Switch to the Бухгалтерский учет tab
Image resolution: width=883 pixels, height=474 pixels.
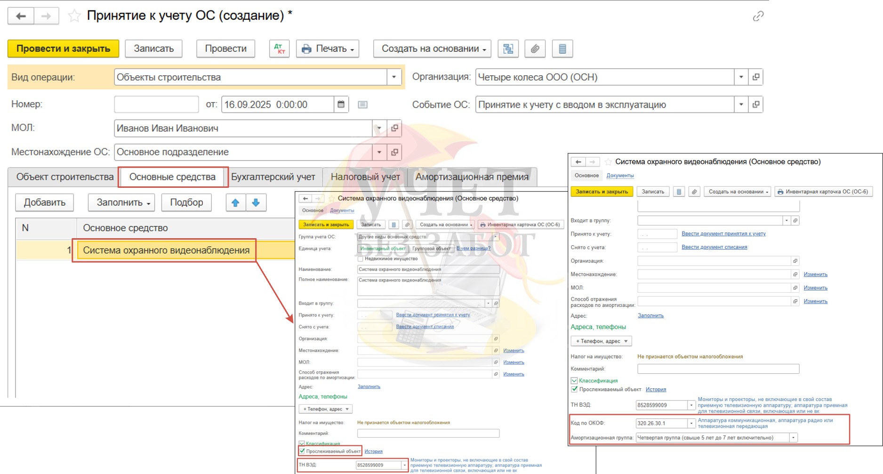pyautogui.click(x=273, y=177)
